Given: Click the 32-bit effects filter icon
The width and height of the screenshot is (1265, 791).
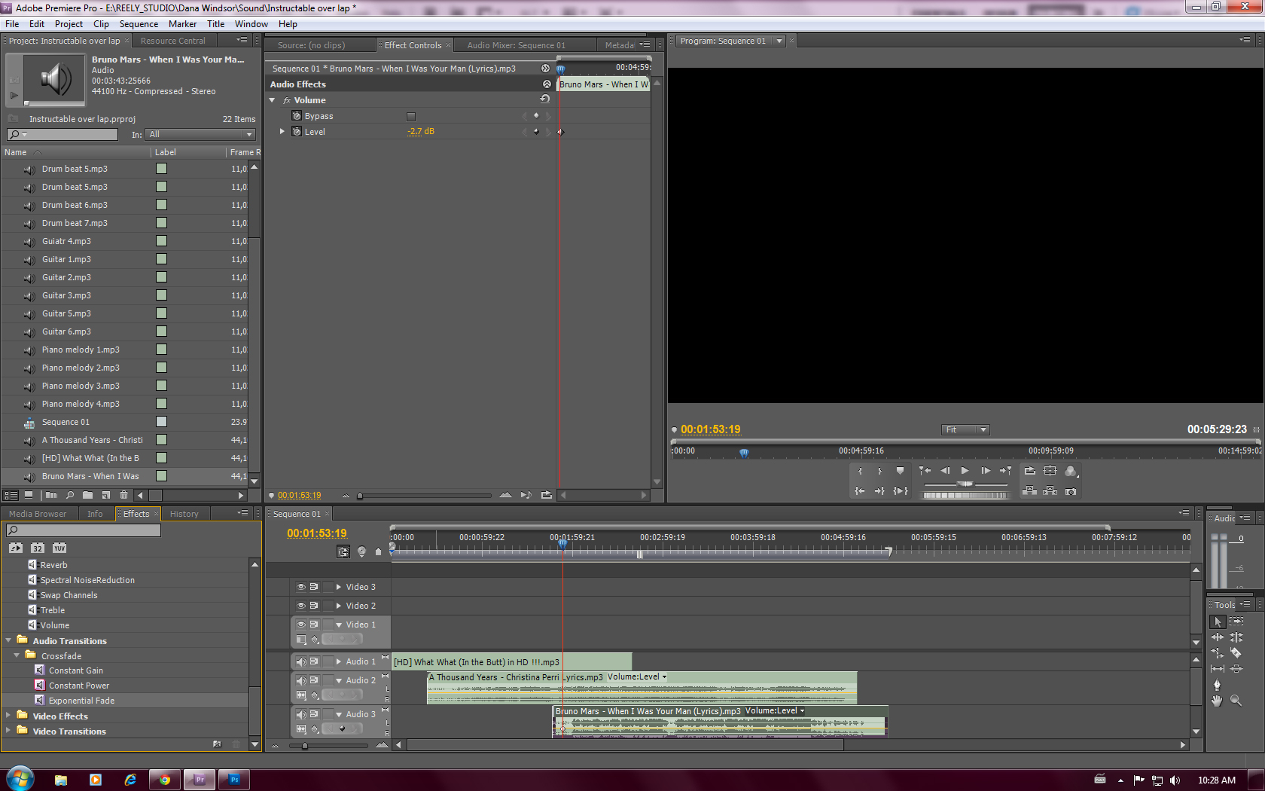Looking at the screenshot, I should (x=38, y=548).
